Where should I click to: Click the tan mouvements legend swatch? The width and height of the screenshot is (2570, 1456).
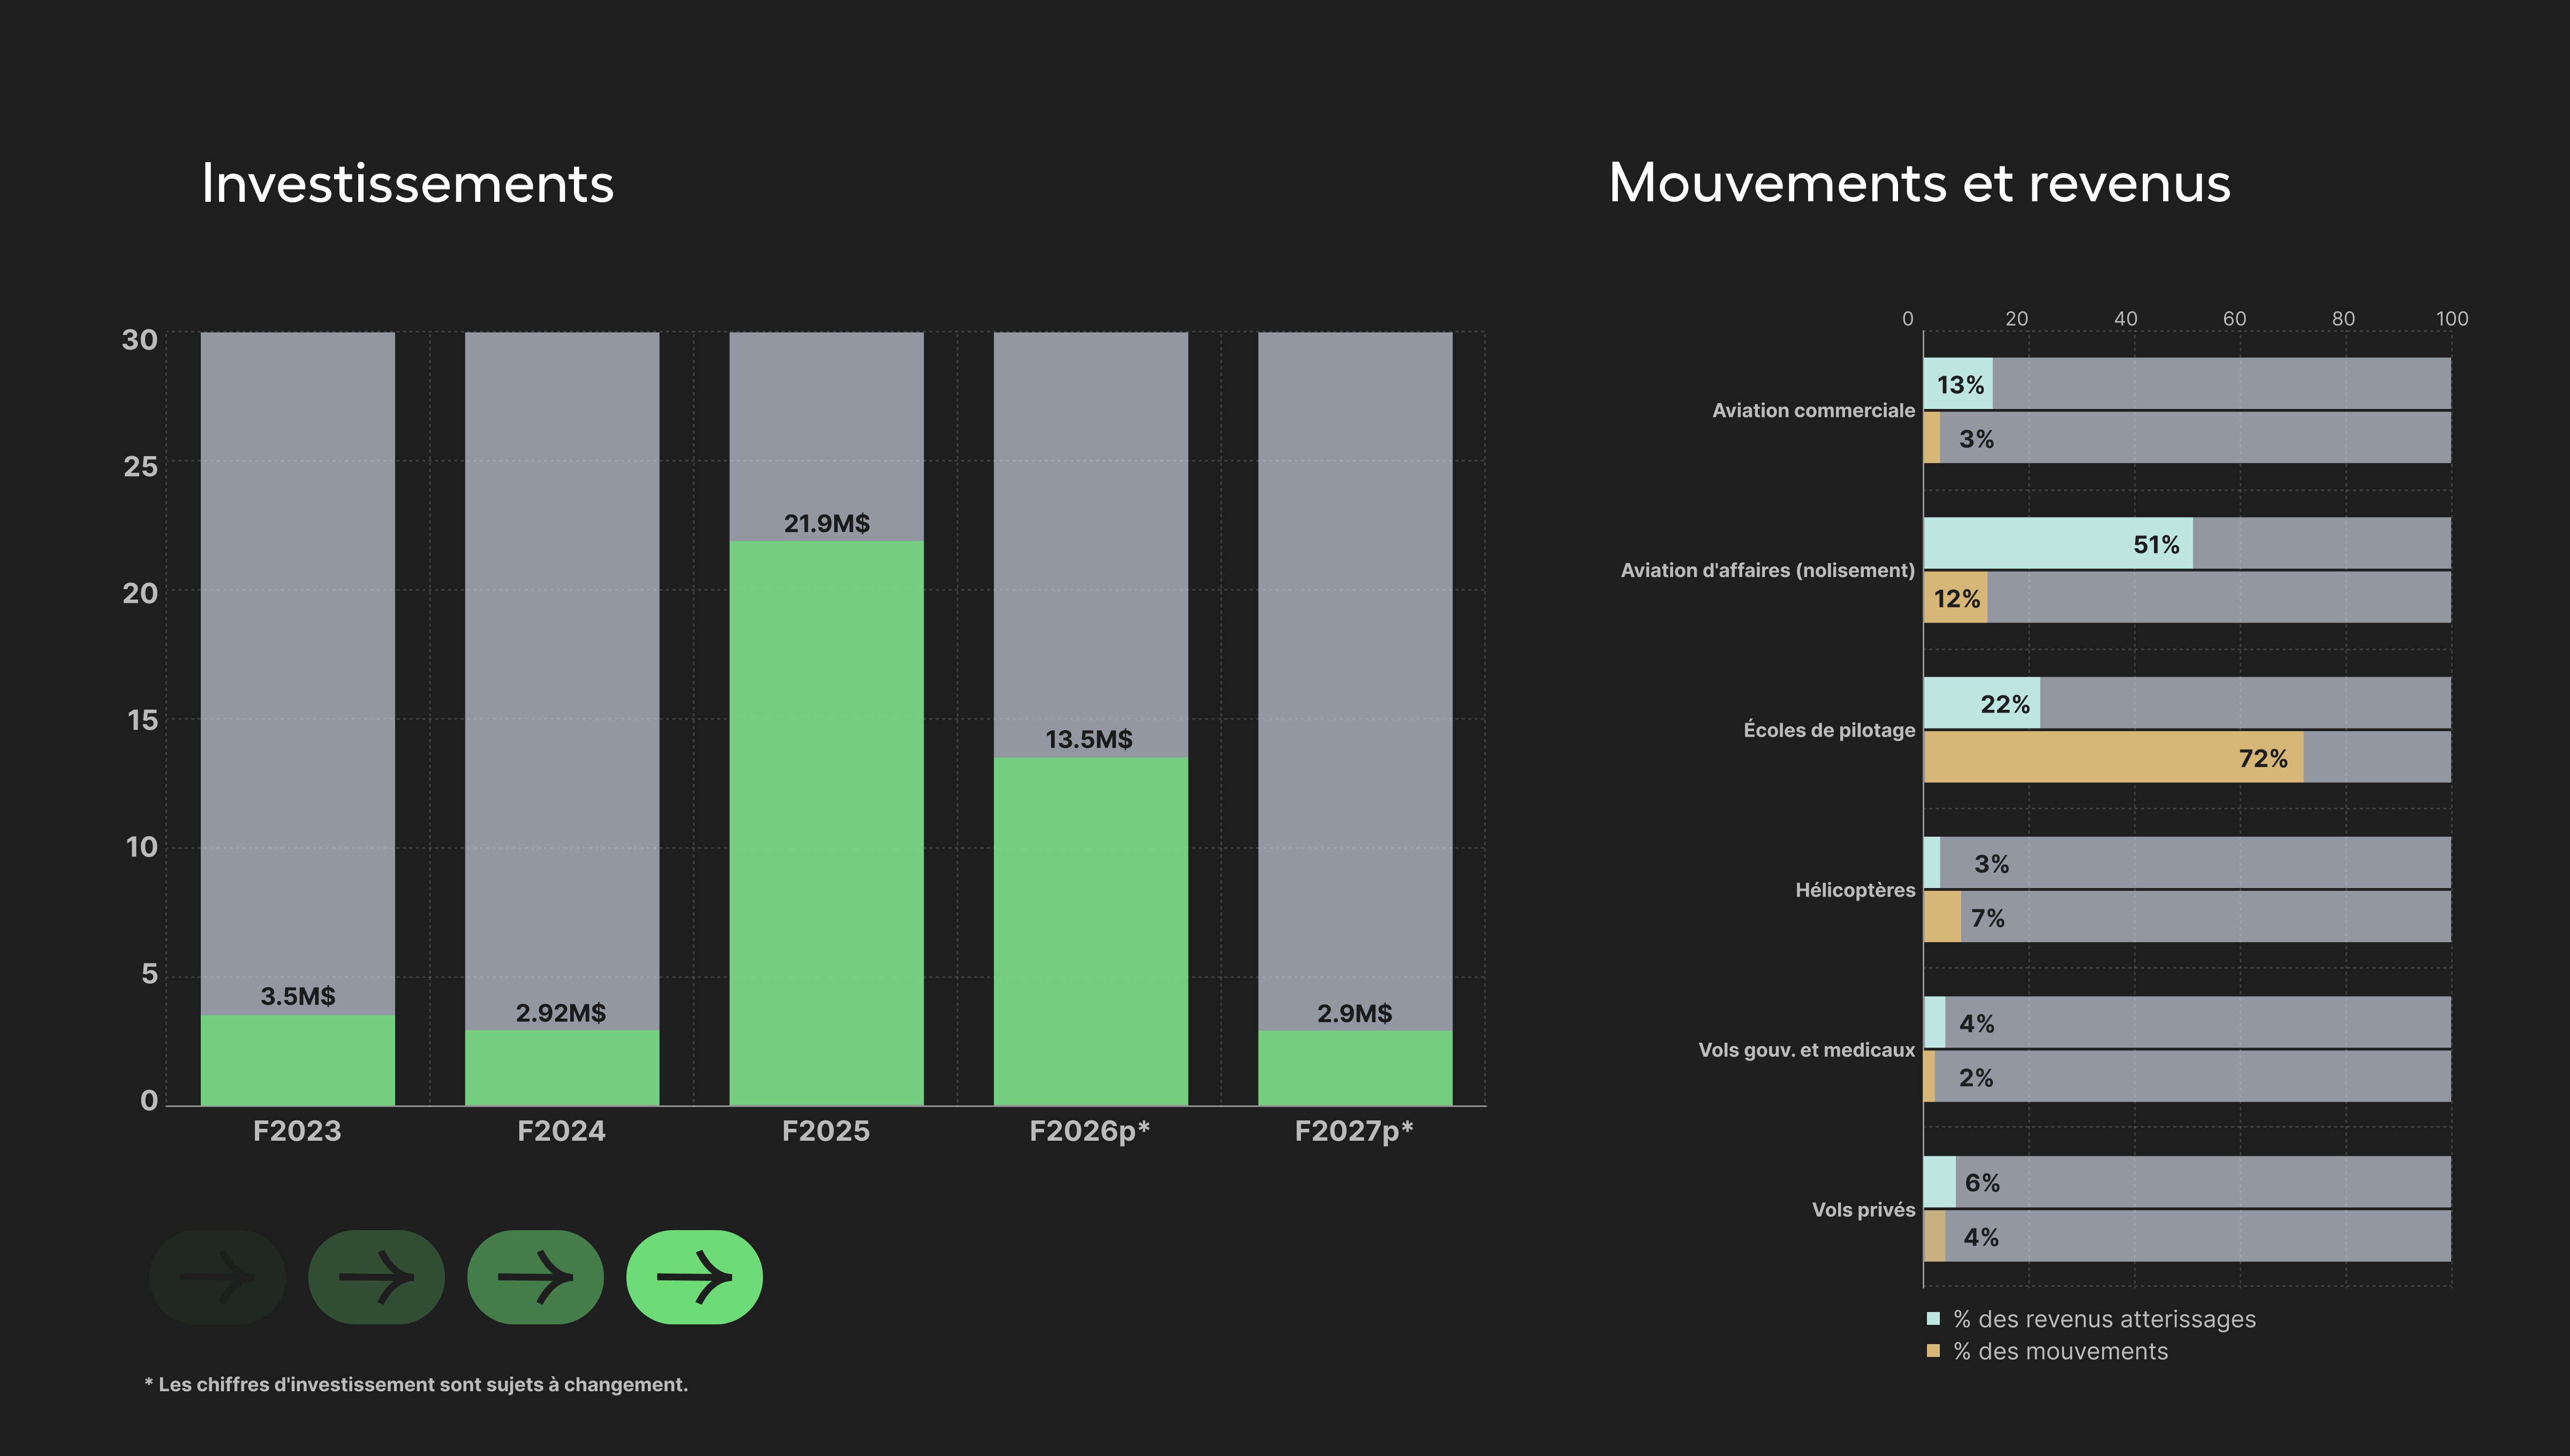coord(1933,1351)
